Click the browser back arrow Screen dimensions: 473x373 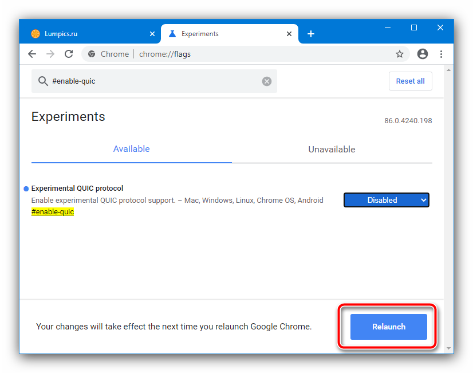tap(32, 54)
